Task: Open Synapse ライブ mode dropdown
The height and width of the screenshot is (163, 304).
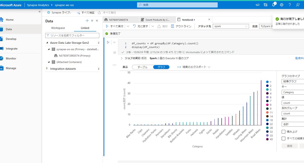Action: coord(59,12)
